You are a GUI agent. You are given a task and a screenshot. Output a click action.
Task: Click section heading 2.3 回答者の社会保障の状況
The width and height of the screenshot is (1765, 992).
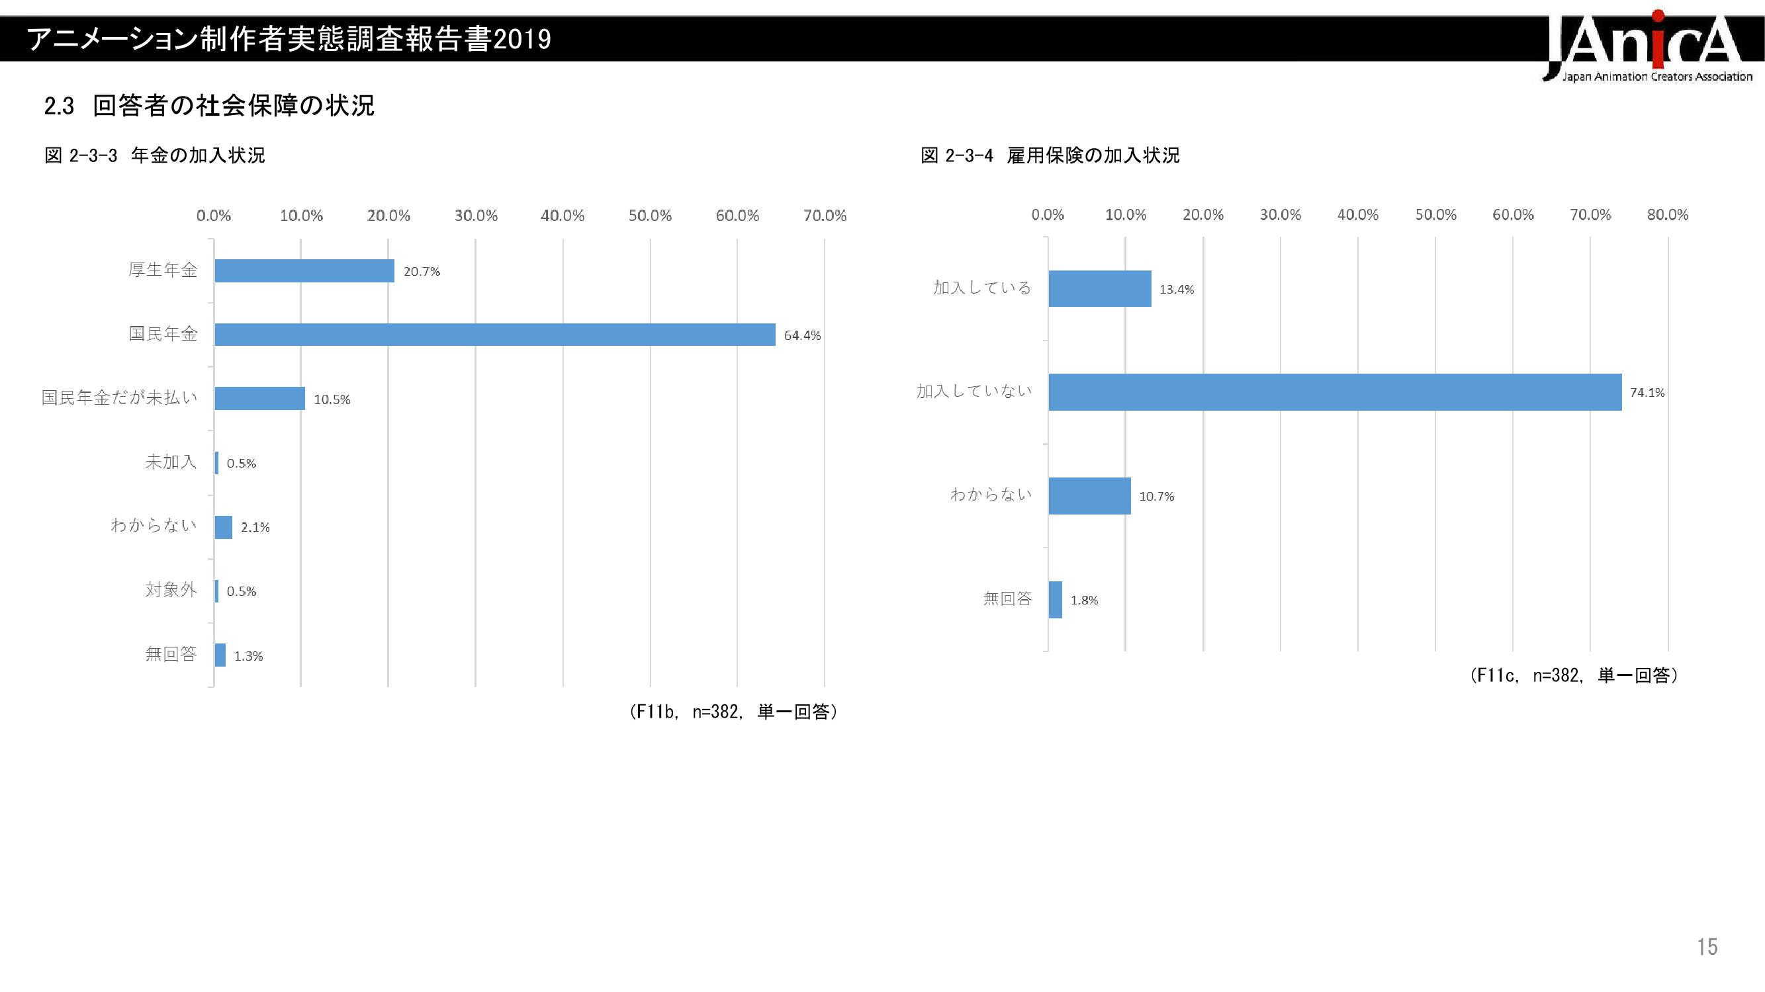(x=210, y=106)
